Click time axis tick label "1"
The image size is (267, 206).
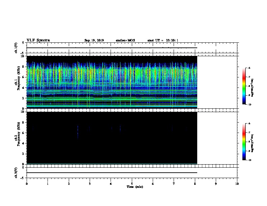[48, 184]
